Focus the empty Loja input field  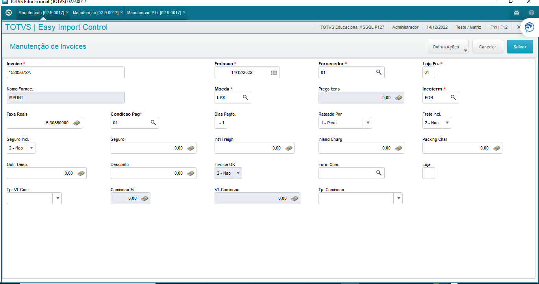click(429, 173)
